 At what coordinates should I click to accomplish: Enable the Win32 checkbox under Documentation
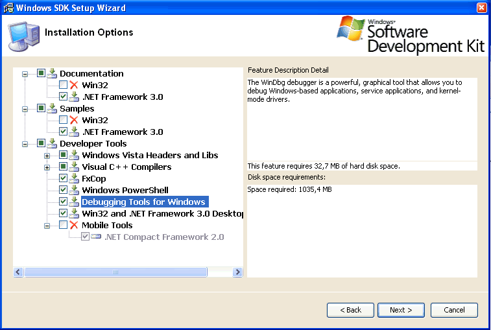click(63, 85)
